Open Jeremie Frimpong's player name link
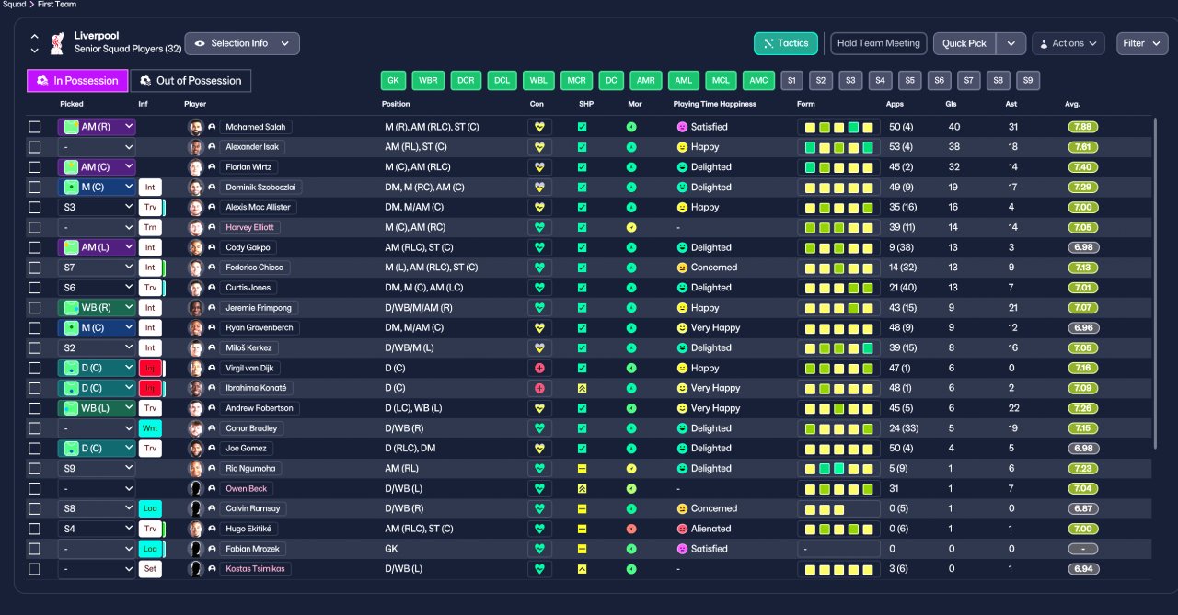Screen dimensions: 1178x615 click(258, 308)
